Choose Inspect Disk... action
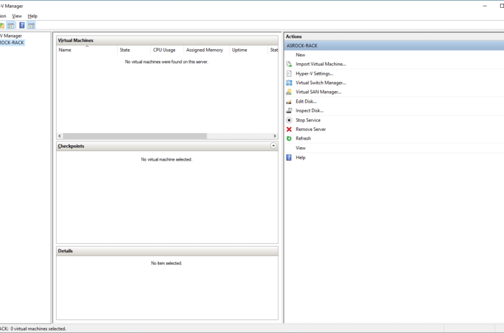Image resolution: width=504 pixels, height=333 pixels. (x=310, y=111)
